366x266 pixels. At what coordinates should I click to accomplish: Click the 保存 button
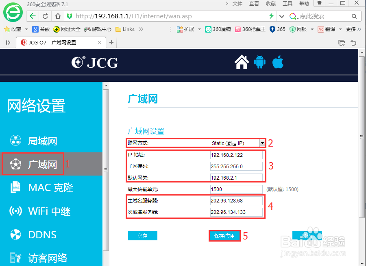[142, 235]
